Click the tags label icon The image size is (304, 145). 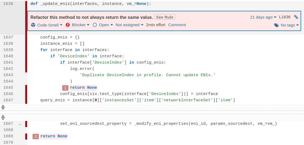click(276, 25)
